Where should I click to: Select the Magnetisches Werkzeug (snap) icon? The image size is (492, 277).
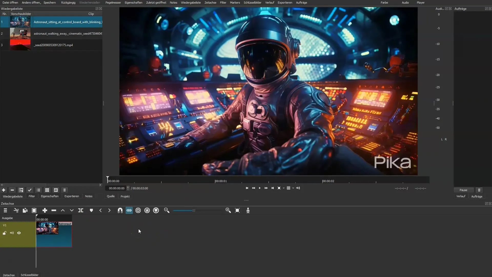120,210
